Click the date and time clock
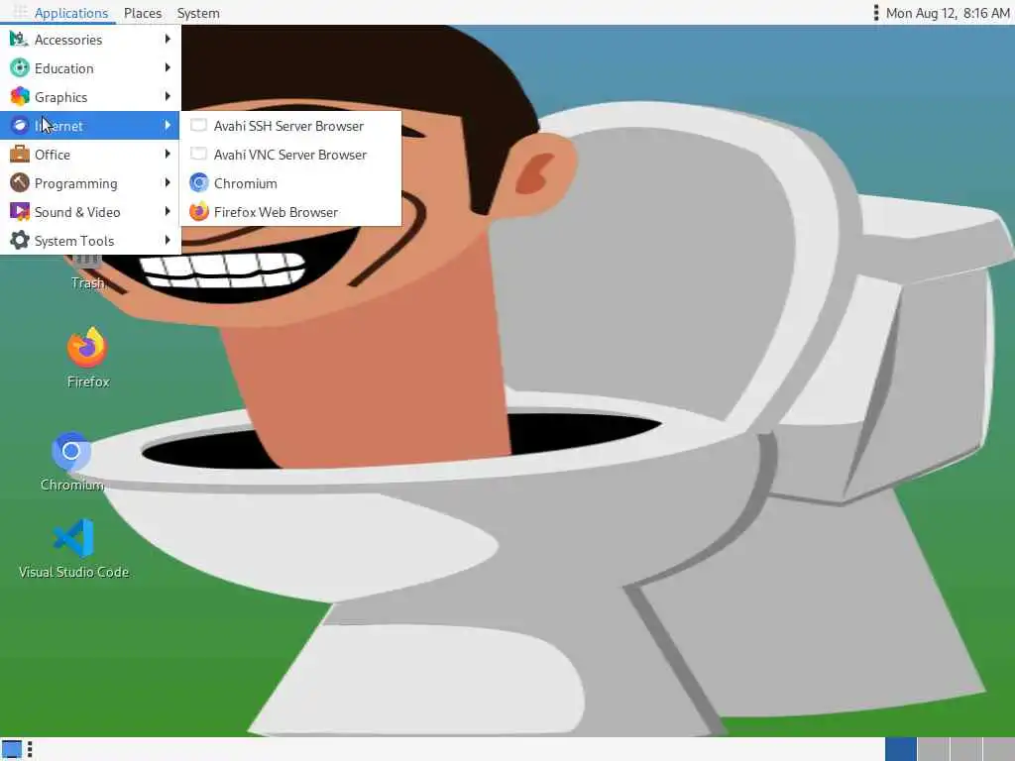Viewport: 1015px width, 761px height. [947, 13]
